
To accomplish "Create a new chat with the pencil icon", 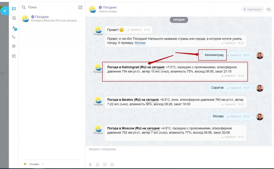I will 80,7.
